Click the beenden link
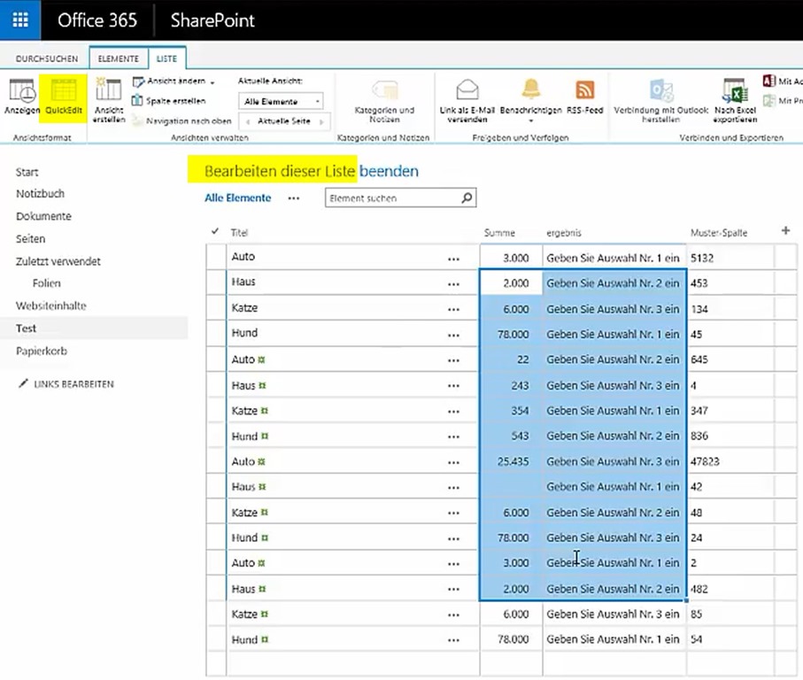The image size is (803, 680). click(x=389, y=171)
